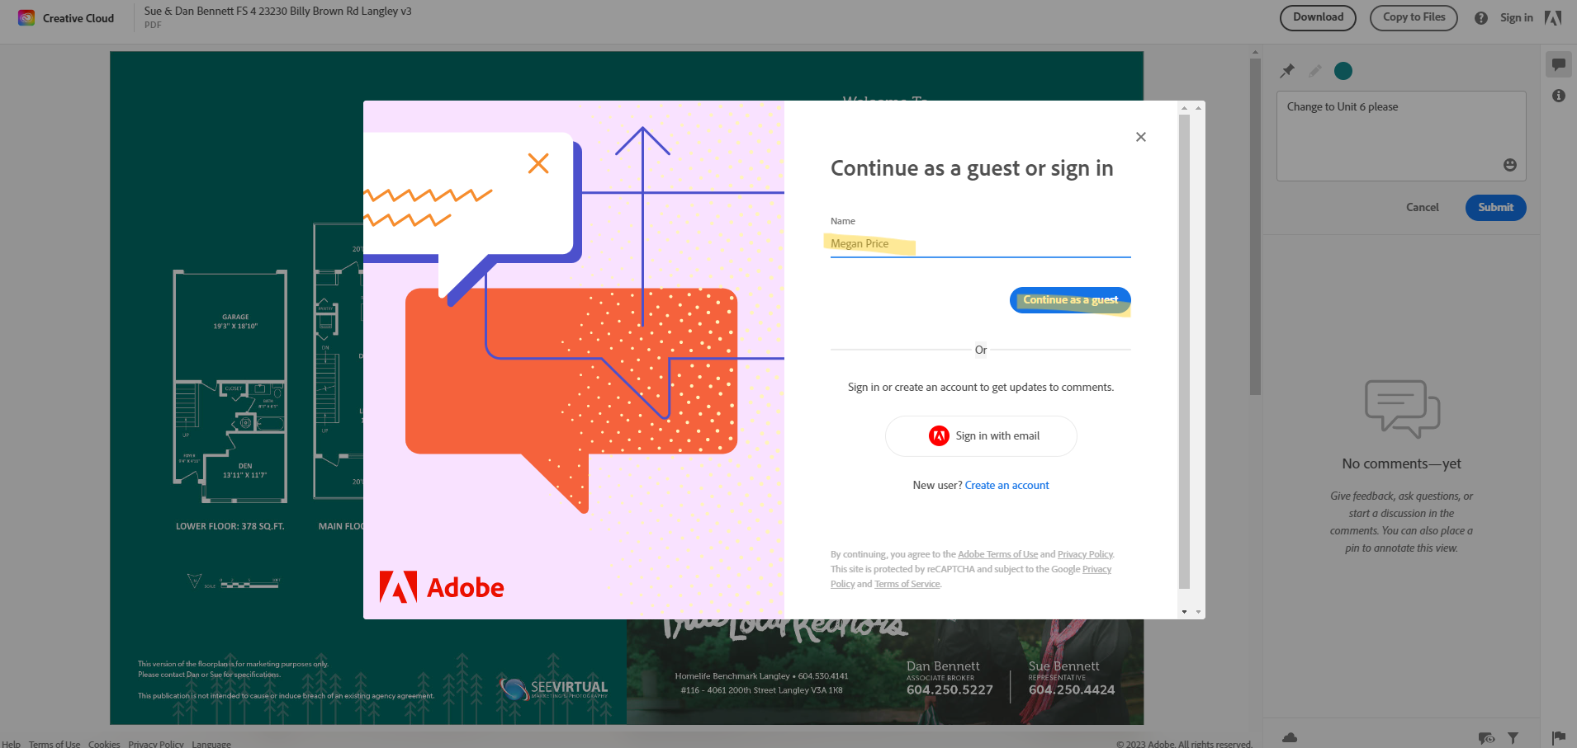The width and height of the screenshot is (1577, 748).
Task: Open the emoji picker in comment box
Action: pyautogui.click(x=1510, y=165)
